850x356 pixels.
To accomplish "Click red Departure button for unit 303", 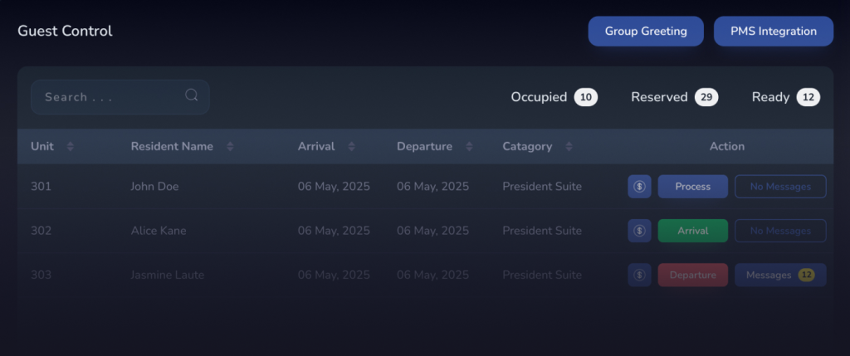I will click(x=693, y=276).
